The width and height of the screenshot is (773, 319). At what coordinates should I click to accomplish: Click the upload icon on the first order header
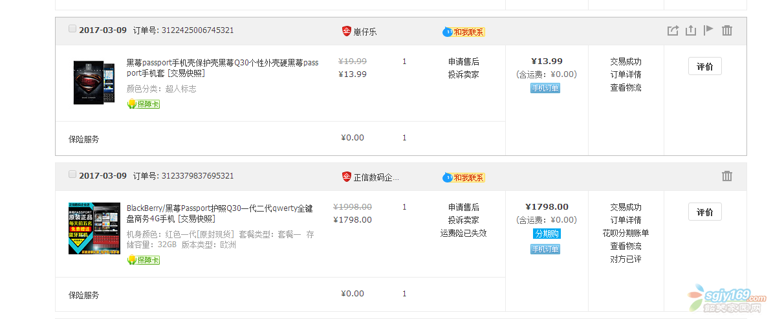tap(691, 30)
